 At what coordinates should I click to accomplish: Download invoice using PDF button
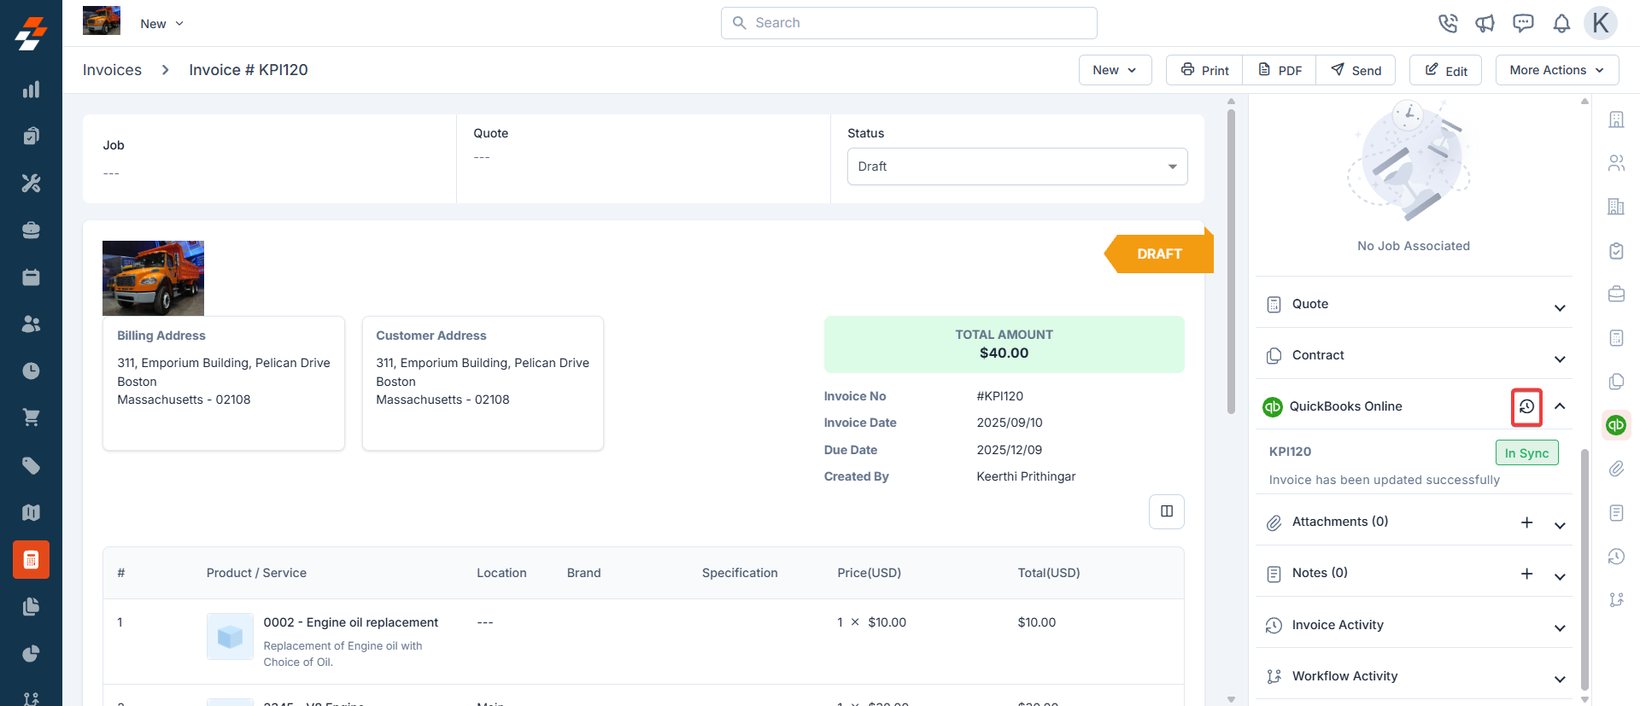1280,70
